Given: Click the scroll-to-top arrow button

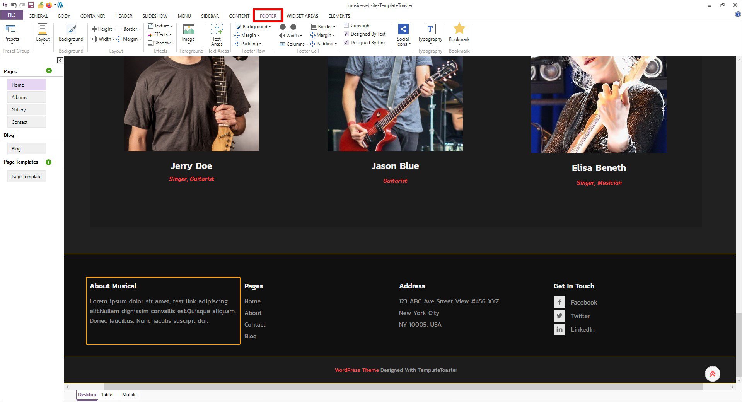Looking at the screenshot, I should point(712,374).
